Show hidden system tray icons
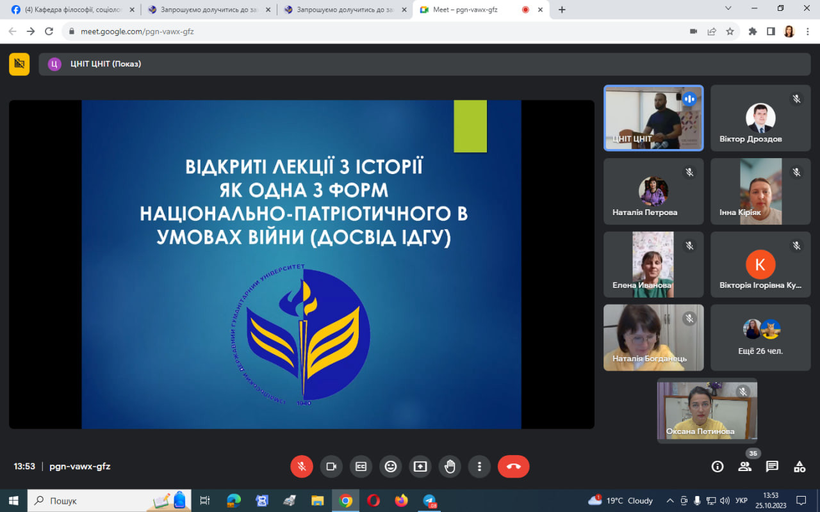This screenshot has height=512, width=820. tap(670, 500)
